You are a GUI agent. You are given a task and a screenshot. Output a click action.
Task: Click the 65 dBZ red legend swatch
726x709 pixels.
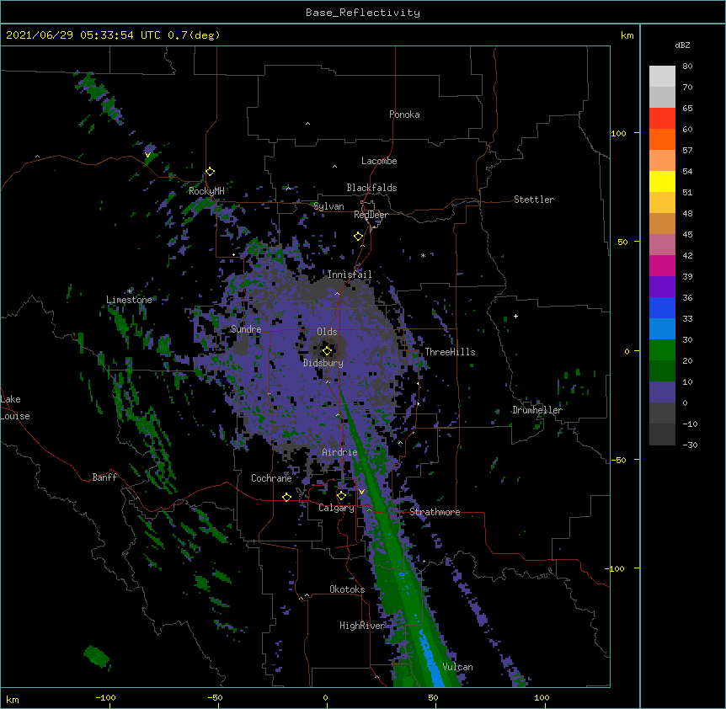tap(662, 119)
